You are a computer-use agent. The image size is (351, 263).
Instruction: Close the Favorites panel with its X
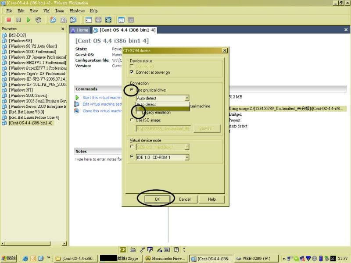pyautogui.click(x=63, y=29)
